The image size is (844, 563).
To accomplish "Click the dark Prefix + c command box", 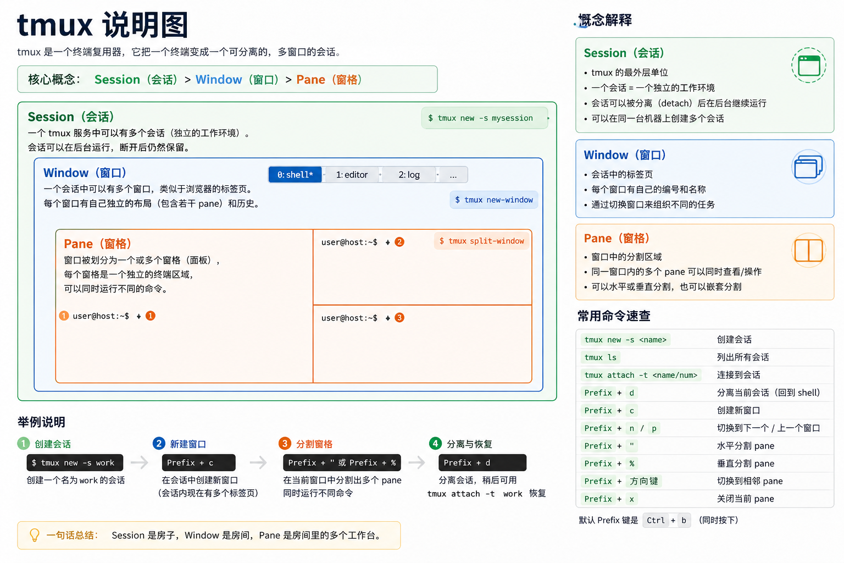I will pos(198,463).
